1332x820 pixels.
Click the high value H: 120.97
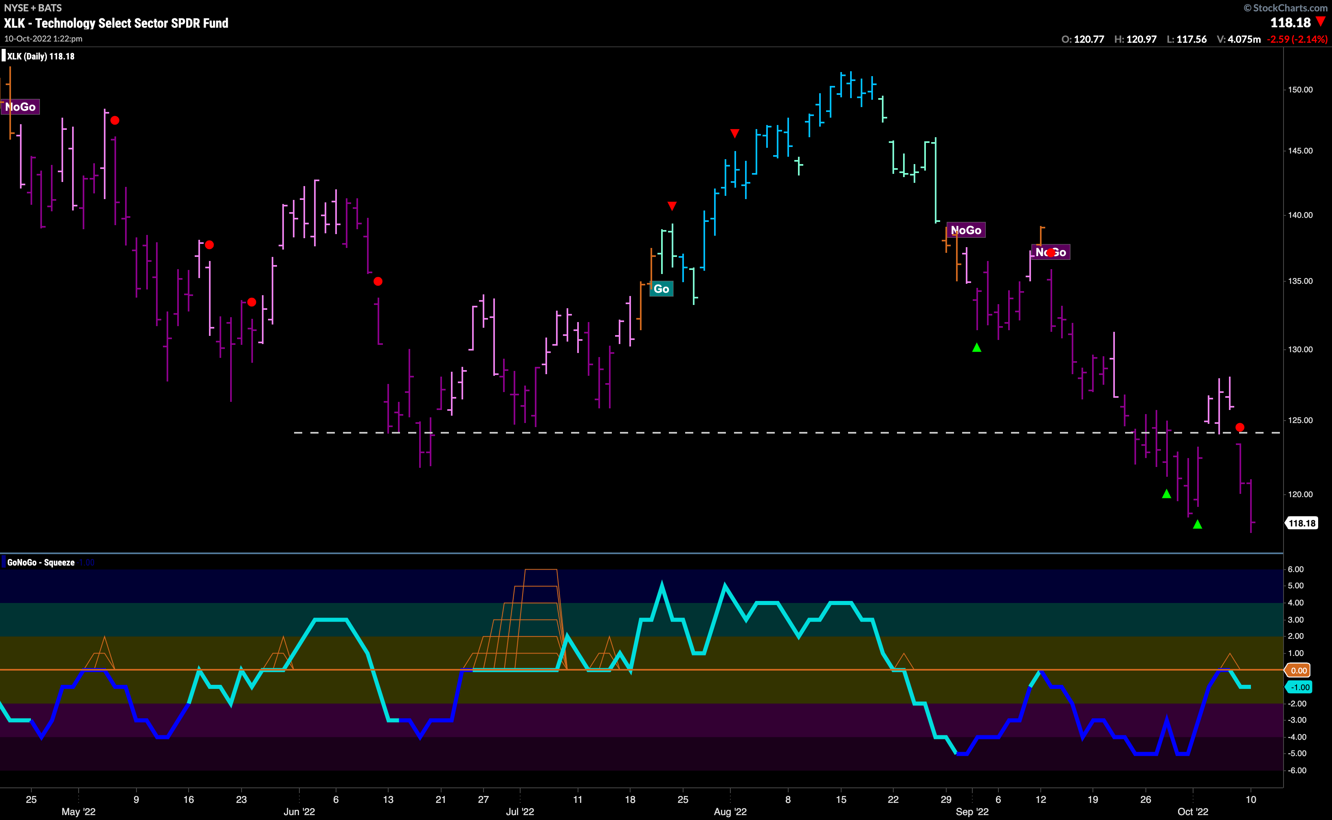coord(1135,39)
